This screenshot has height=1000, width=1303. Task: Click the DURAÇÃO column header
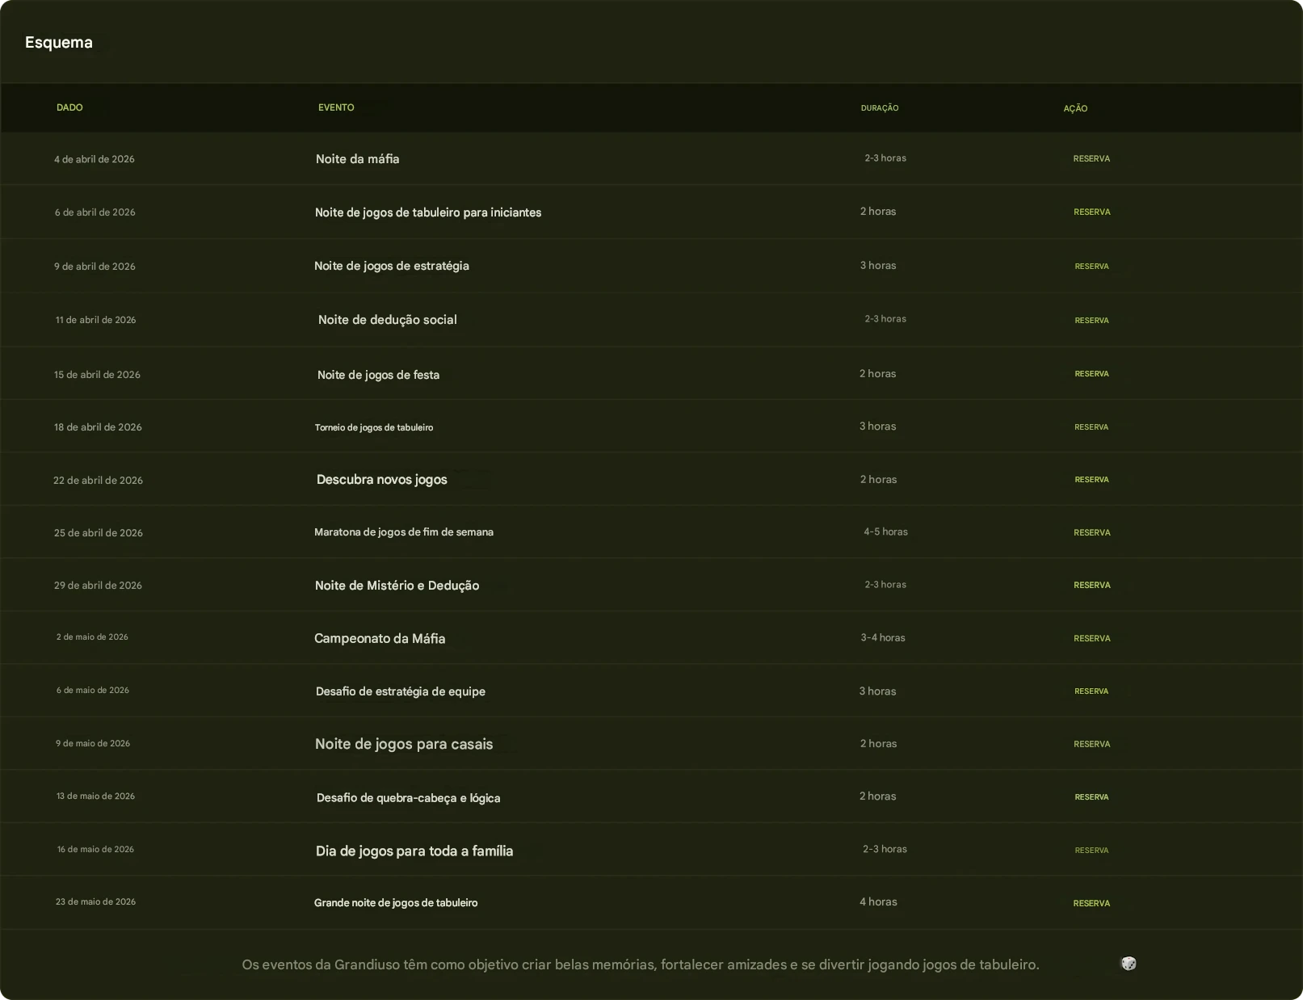[x=880, y=108]
